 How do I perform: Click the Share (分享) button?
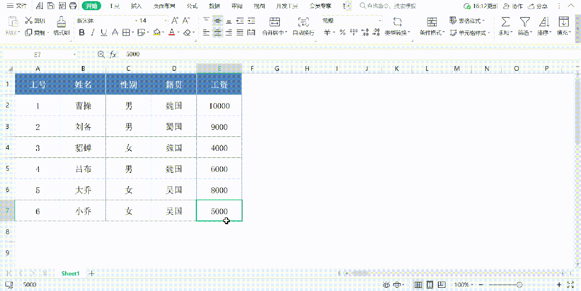point(538,6)
